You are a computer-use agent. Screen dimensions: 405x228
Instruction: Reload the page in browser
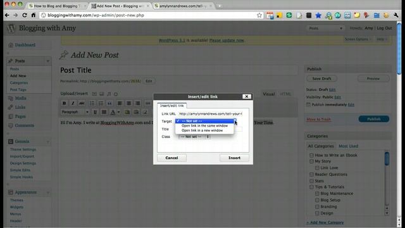tap(25, 15)
